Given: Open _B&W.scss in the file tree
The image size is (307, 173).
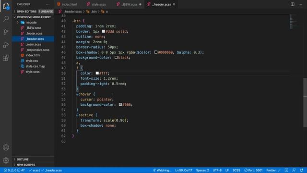Looking at the screenshot, I should point(33,28).
